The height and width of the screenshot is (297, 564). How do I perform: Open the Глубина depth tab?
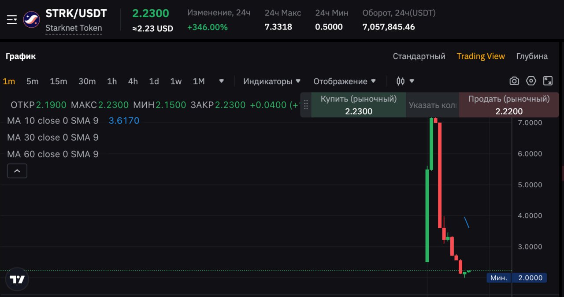pyautogui.click(x=532, y=56)
